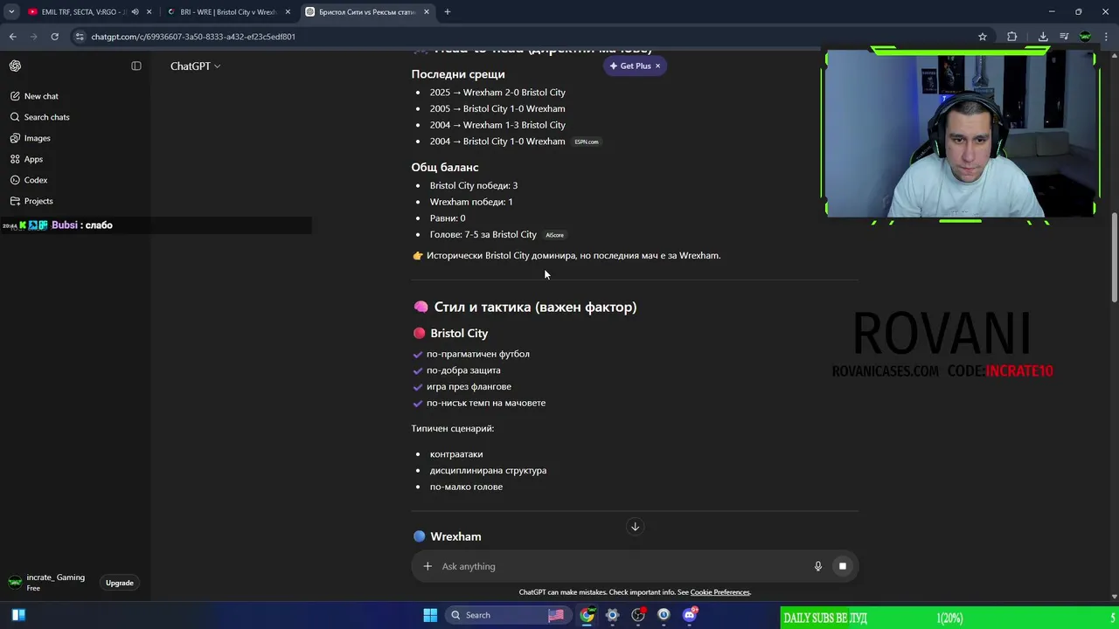Image resolution: width=1119 pixels, height=629 pixels.
Task: Click the chatgpt.com address bar URL
Action: pyautogui.click(x=193, y=37)
